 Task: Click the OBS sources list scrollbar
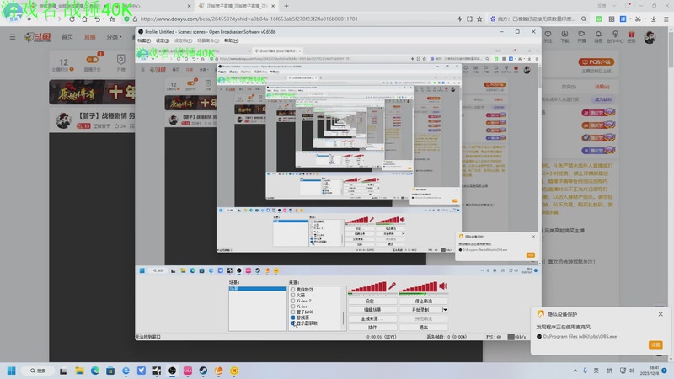[x=343, y=318]
